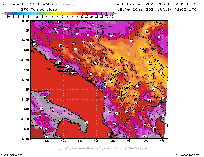204x157 pixels.
Task: Select the dark red 22 to 24 swatch
Action: pyautogui.click(x=89, y=13)
